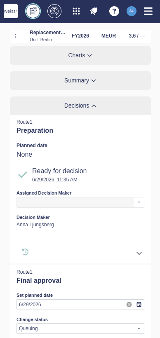Viewport: 160px width, 338px height.
Task: Open the calendar date picker
Action: click(139, 305)
